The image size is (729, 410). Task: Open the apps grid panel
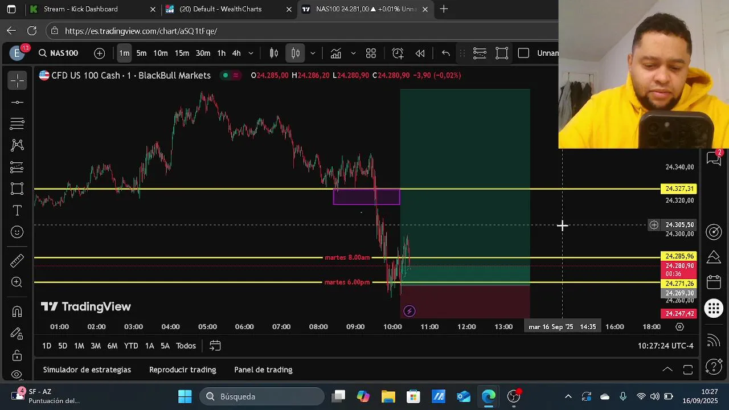pos(714,308)
